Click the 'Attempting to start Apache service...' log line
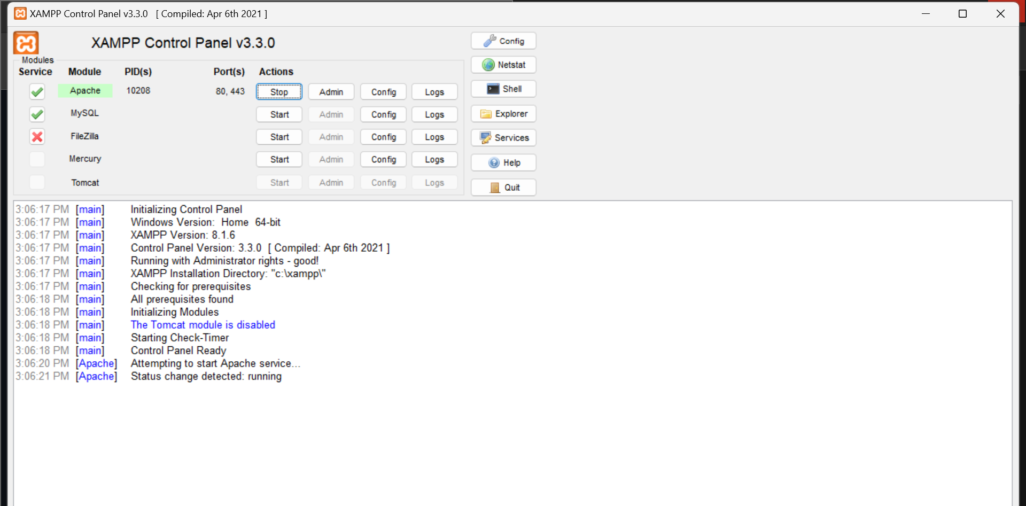Image resolution: width=1026 pixels, height=506 pixels. (x=216, y=363)
